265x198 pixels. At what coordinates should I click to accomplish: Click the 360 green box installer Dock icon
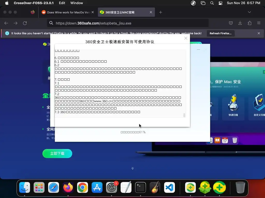coord(205,187)
